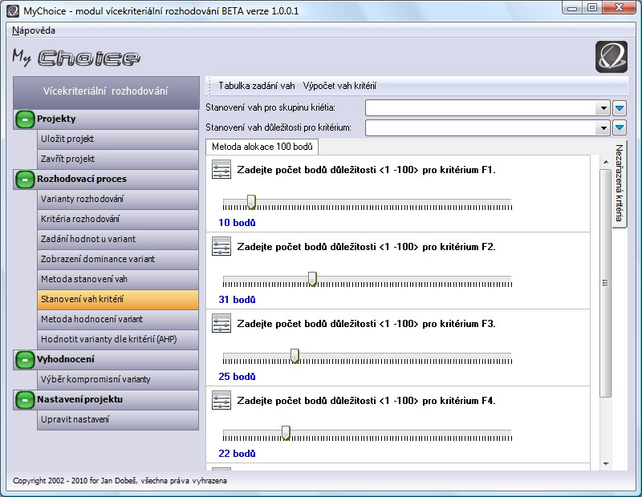Open Metoda hodnocení variant

[118, 319]
